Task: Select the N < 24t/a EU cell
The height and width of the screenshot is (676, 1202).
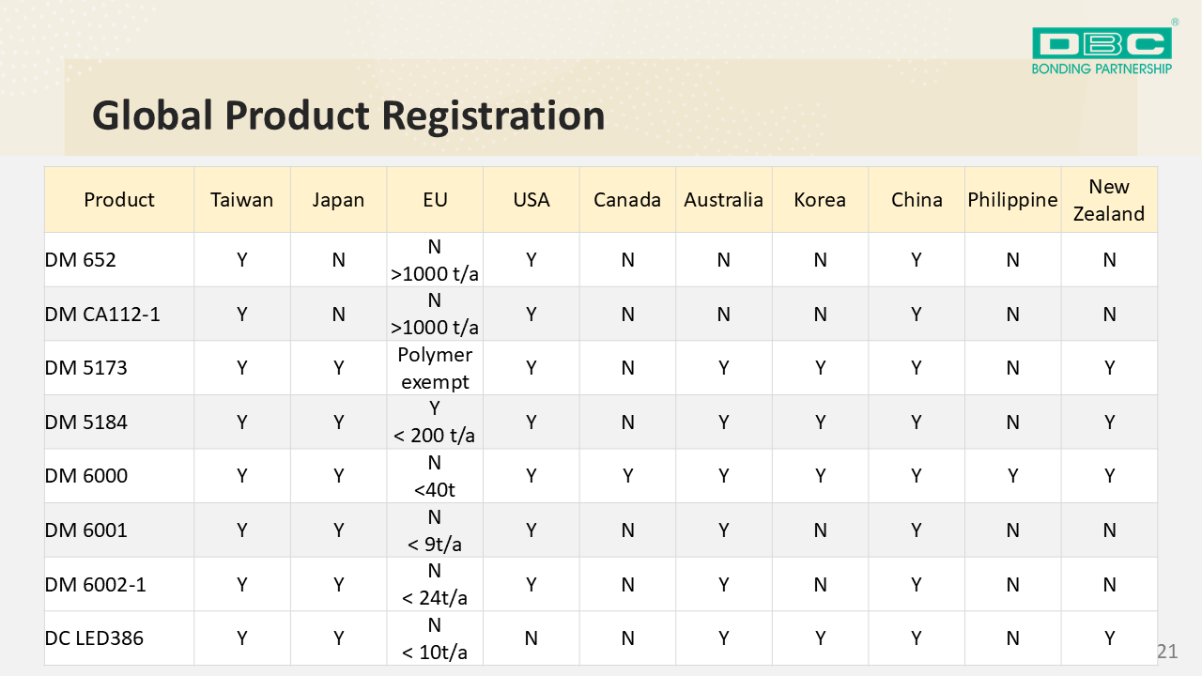Action: [x=435, y=584]
